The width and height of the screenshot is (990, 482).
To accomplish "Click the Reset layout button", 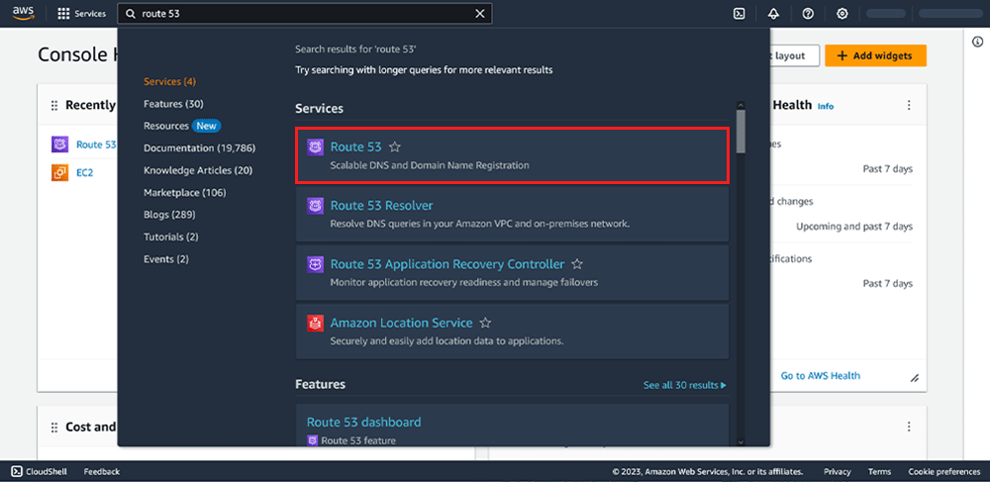I will 794,55.
